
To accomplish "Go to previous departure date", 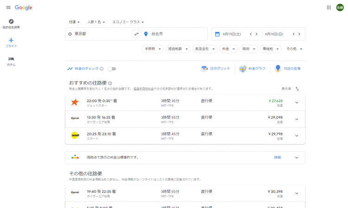I will pyautogui.click(x=251, y=34).
